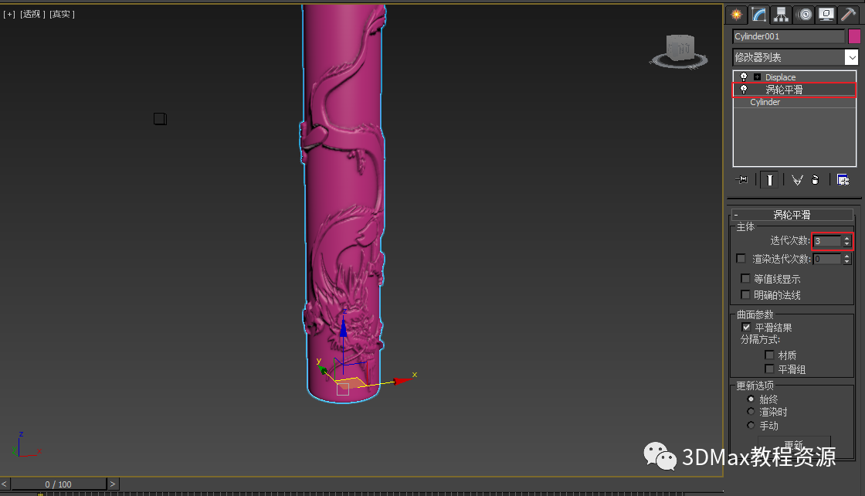
Task: Open Configure Modifier Sets icon
Action: pyautogui.click(x=843, y=180)
